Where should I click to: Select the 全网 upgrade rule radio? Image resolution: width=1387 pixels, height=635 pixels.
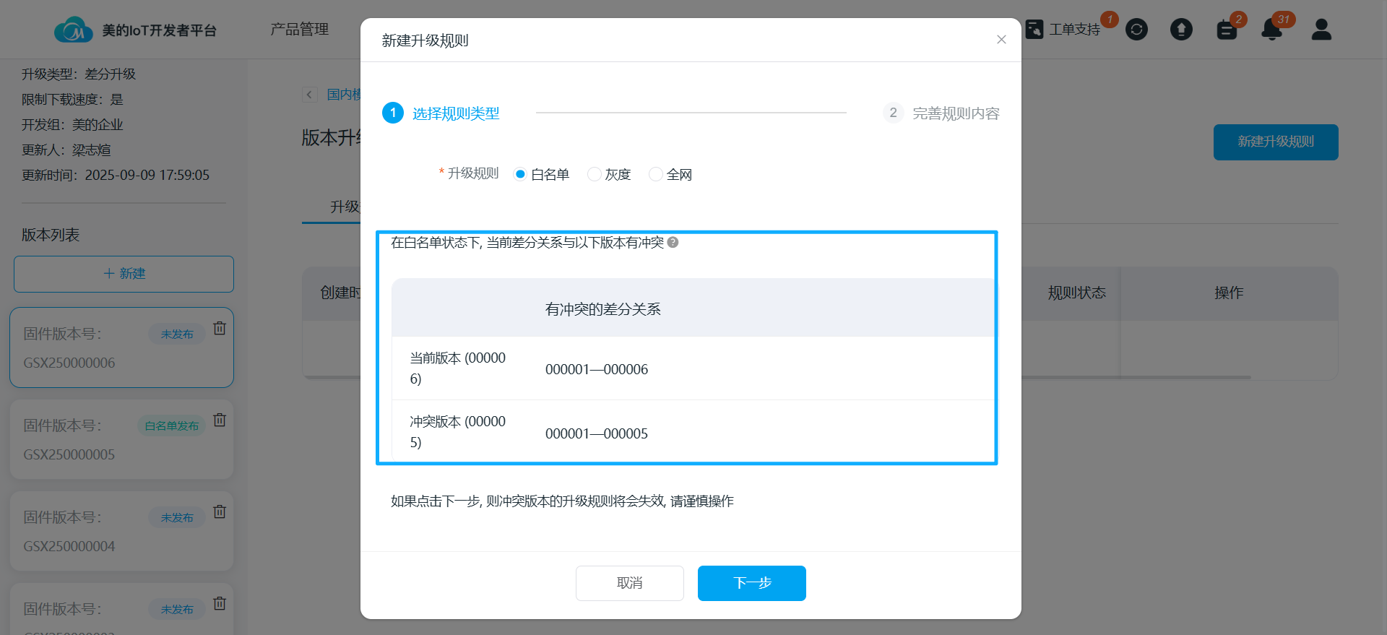(656, 174)
